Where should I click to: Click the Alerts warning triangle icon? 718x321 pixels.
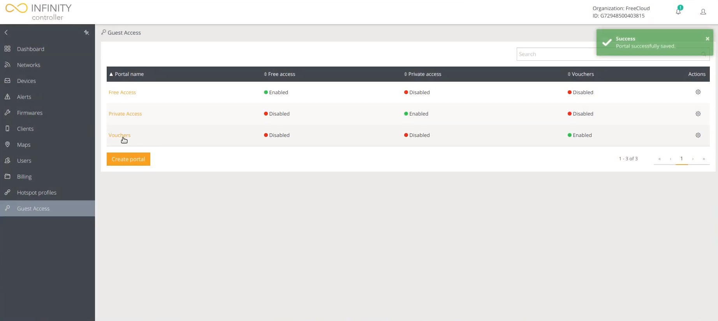click(7, 96)
